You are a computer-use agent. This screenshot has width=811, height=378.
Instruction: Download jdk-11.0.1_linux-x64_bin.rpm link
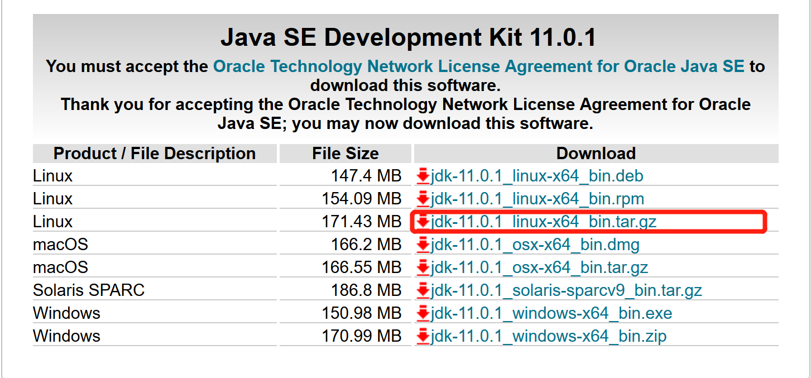click(x=538, y=199)
